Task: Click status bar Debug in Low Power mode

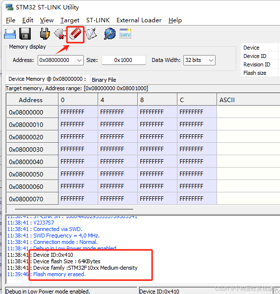Action: [48, 291]
